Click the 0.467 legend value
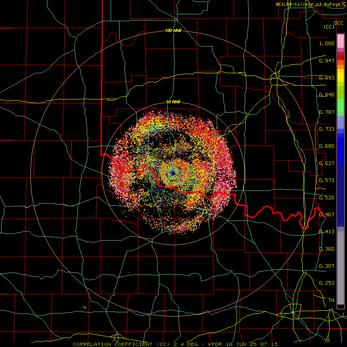Image resolution: width=347 pixels, height=347 pixels. [327, 215]
